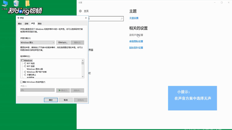Image resolution: width=232 pixels, height=130 pixels.
Task: Select the folder icon on the desktop
Action: 27,4
